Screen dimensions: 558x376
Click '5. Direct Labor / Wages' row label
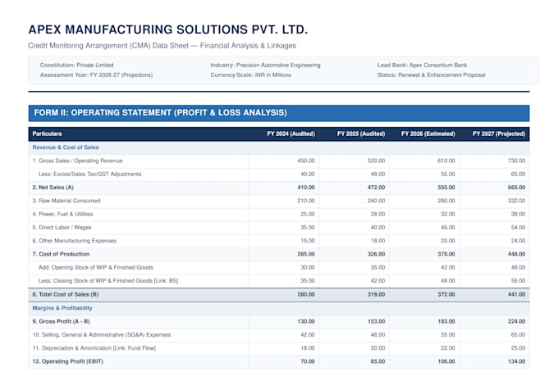[x=62, y=227]
